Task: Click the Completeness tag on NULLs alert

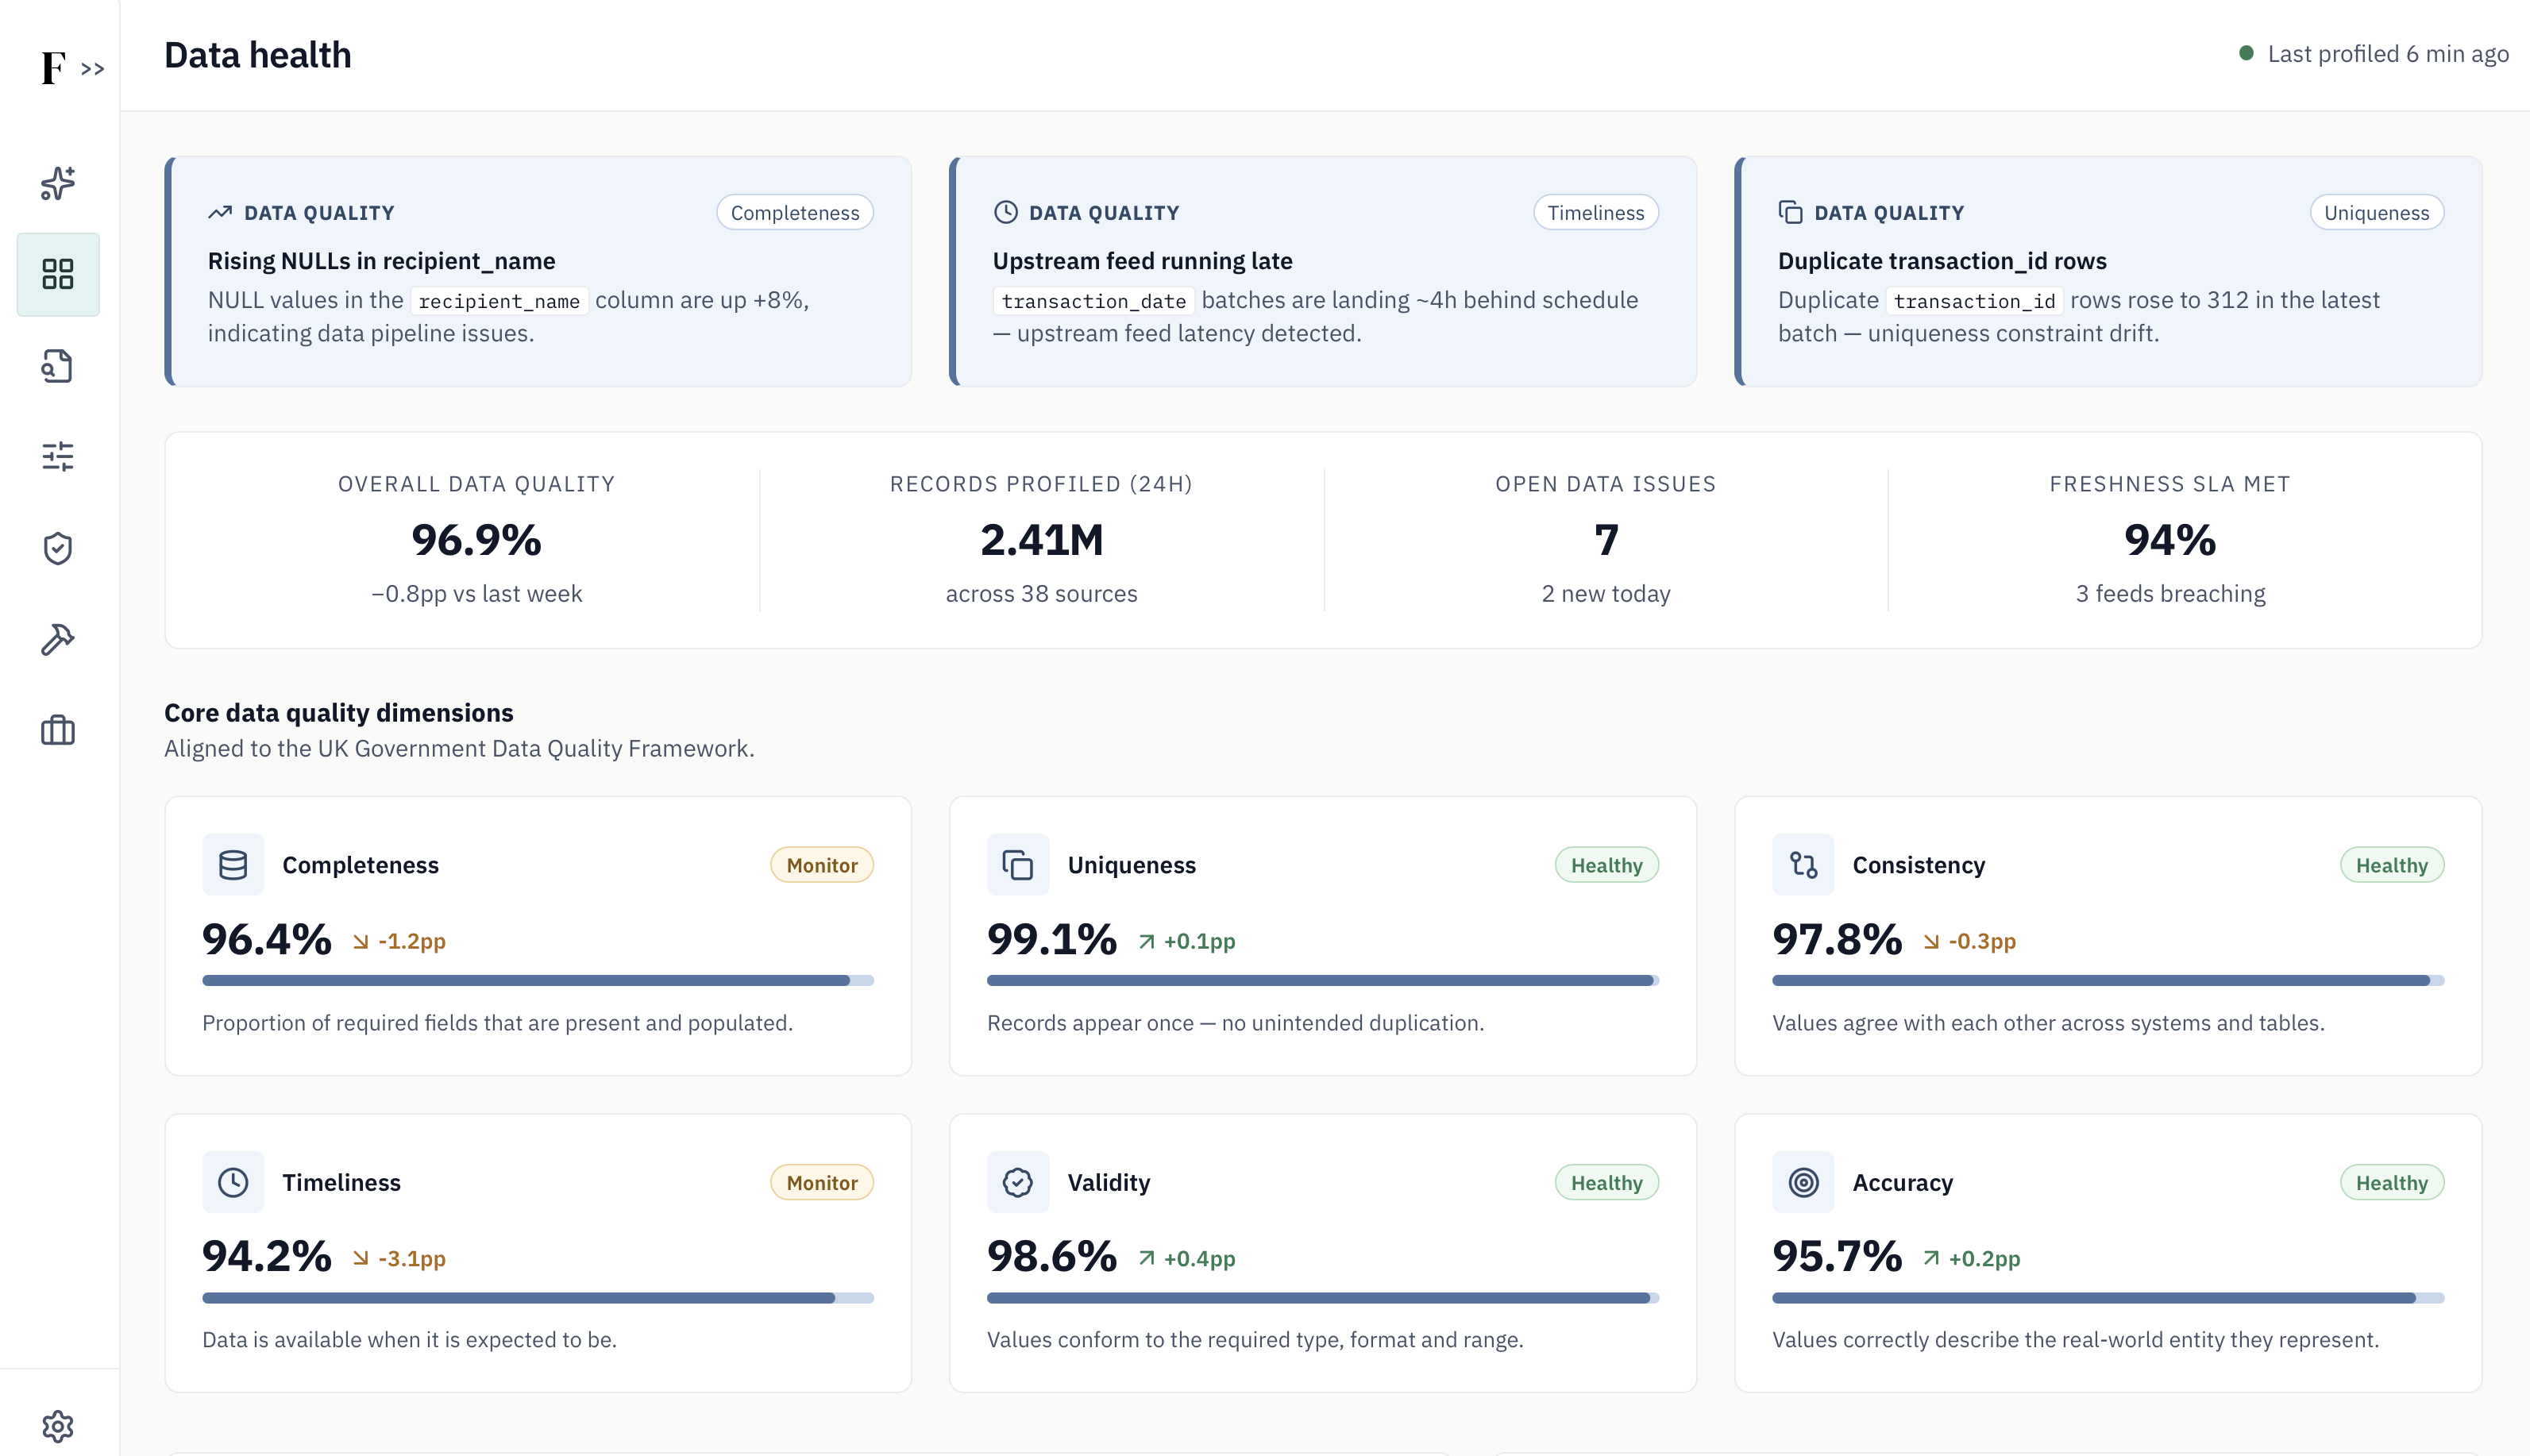Action: (x=794, y=212)
